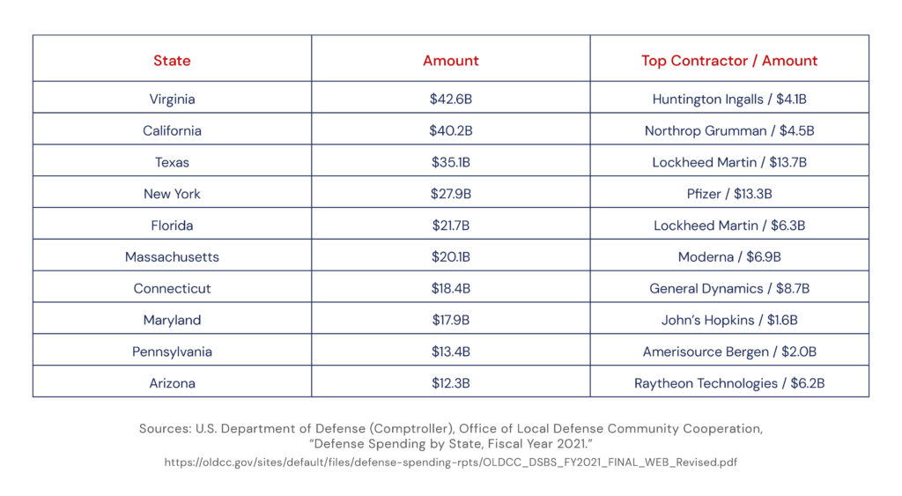Viewport: 902px width, 496px height.
Task: Click the New York state cell
Action: (x=172, y=194)
